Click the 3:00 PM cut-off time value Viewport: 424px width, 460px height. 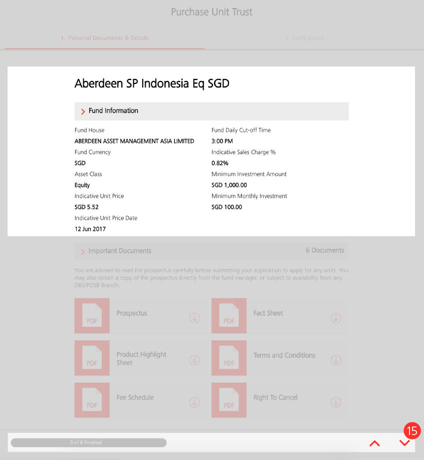pyautogui.click(x=222, y=141)
